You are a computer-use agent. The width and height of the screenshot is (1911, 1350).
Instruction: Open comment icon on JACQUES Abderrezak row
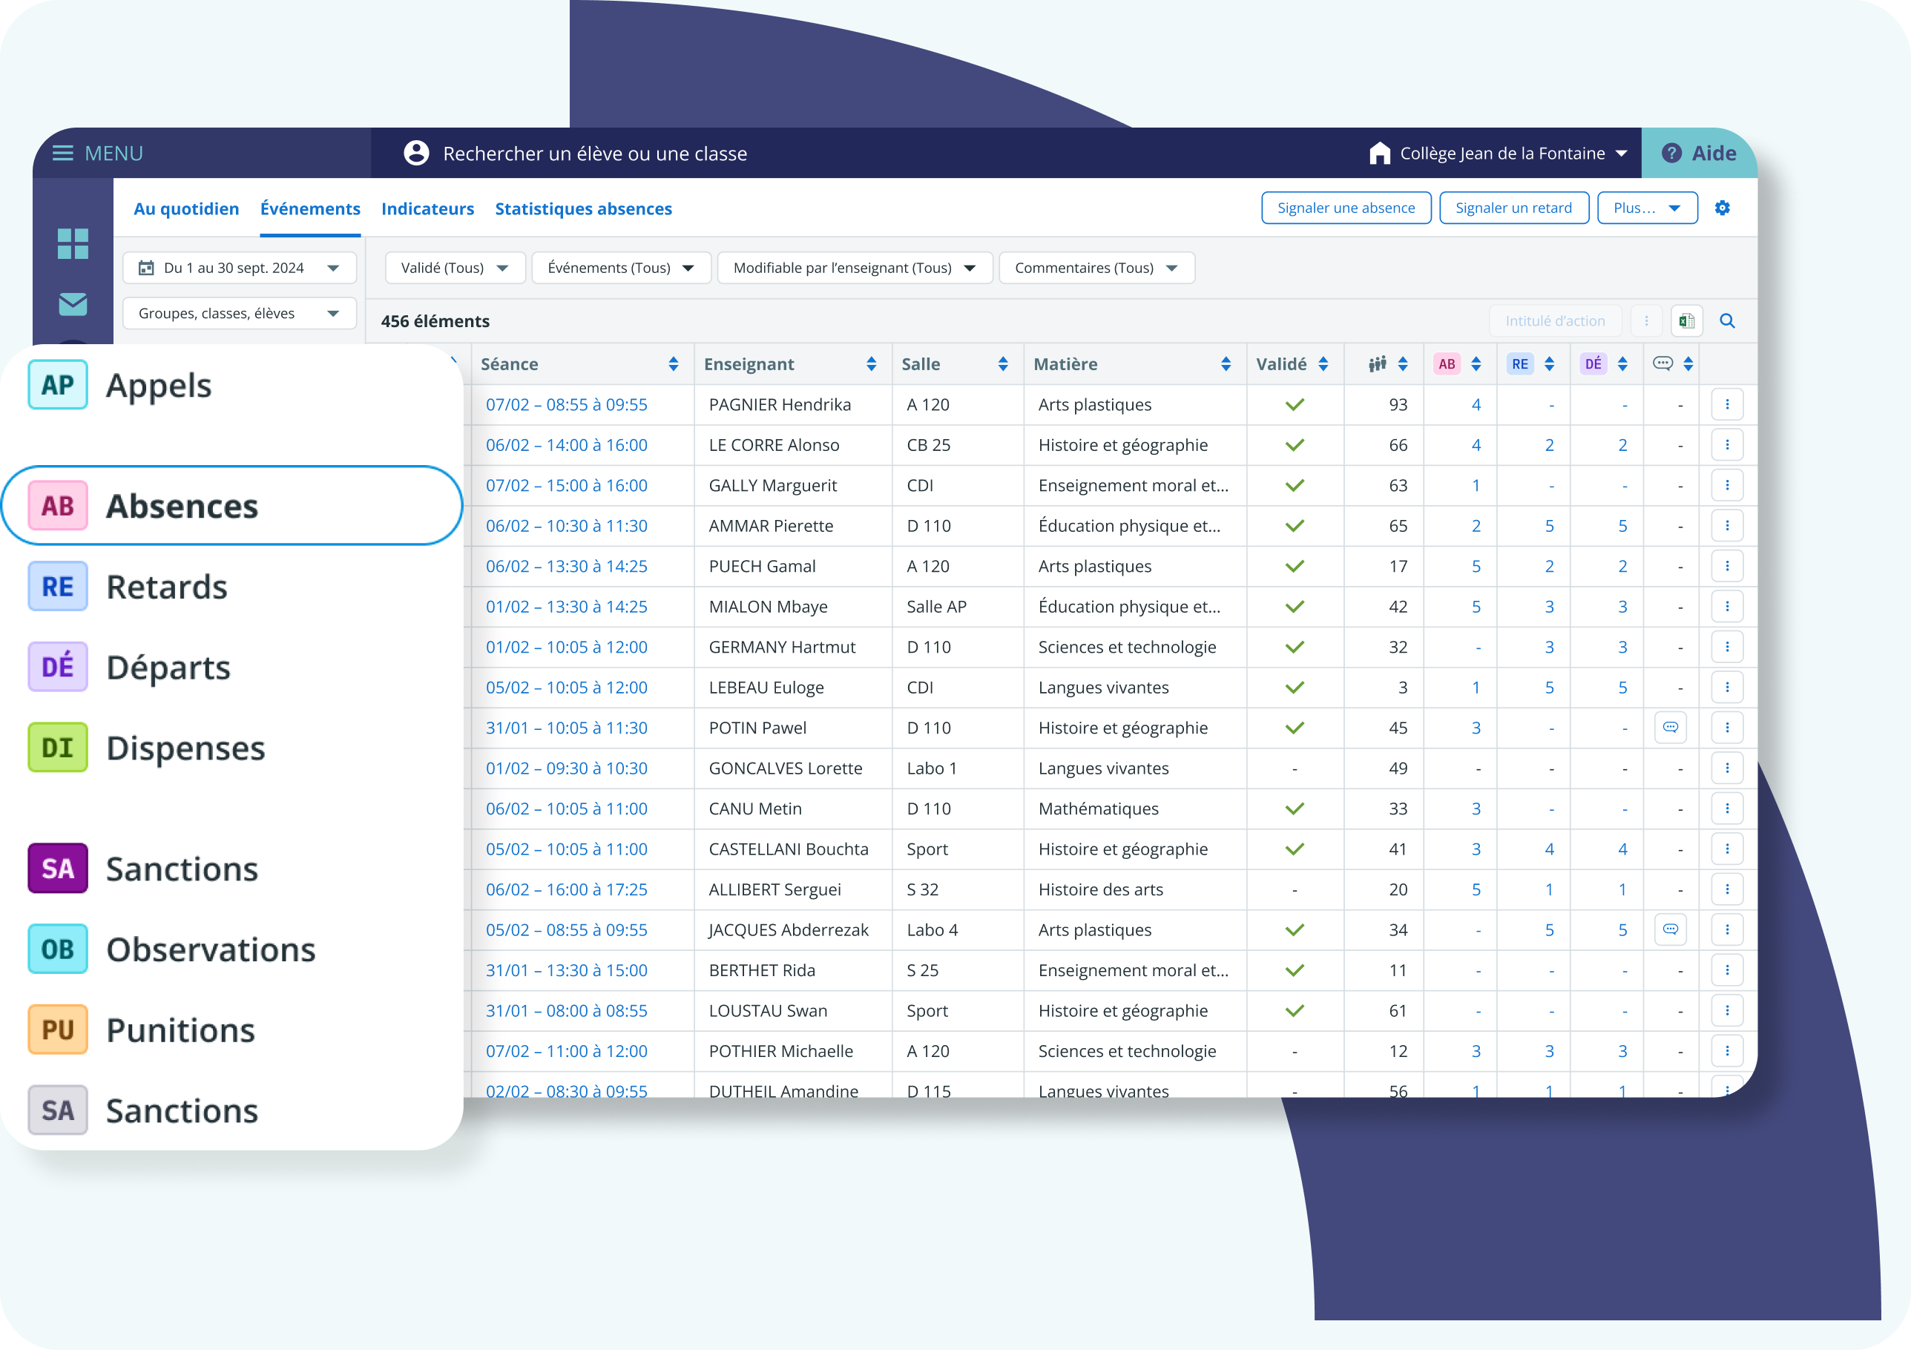(1670, 930)
